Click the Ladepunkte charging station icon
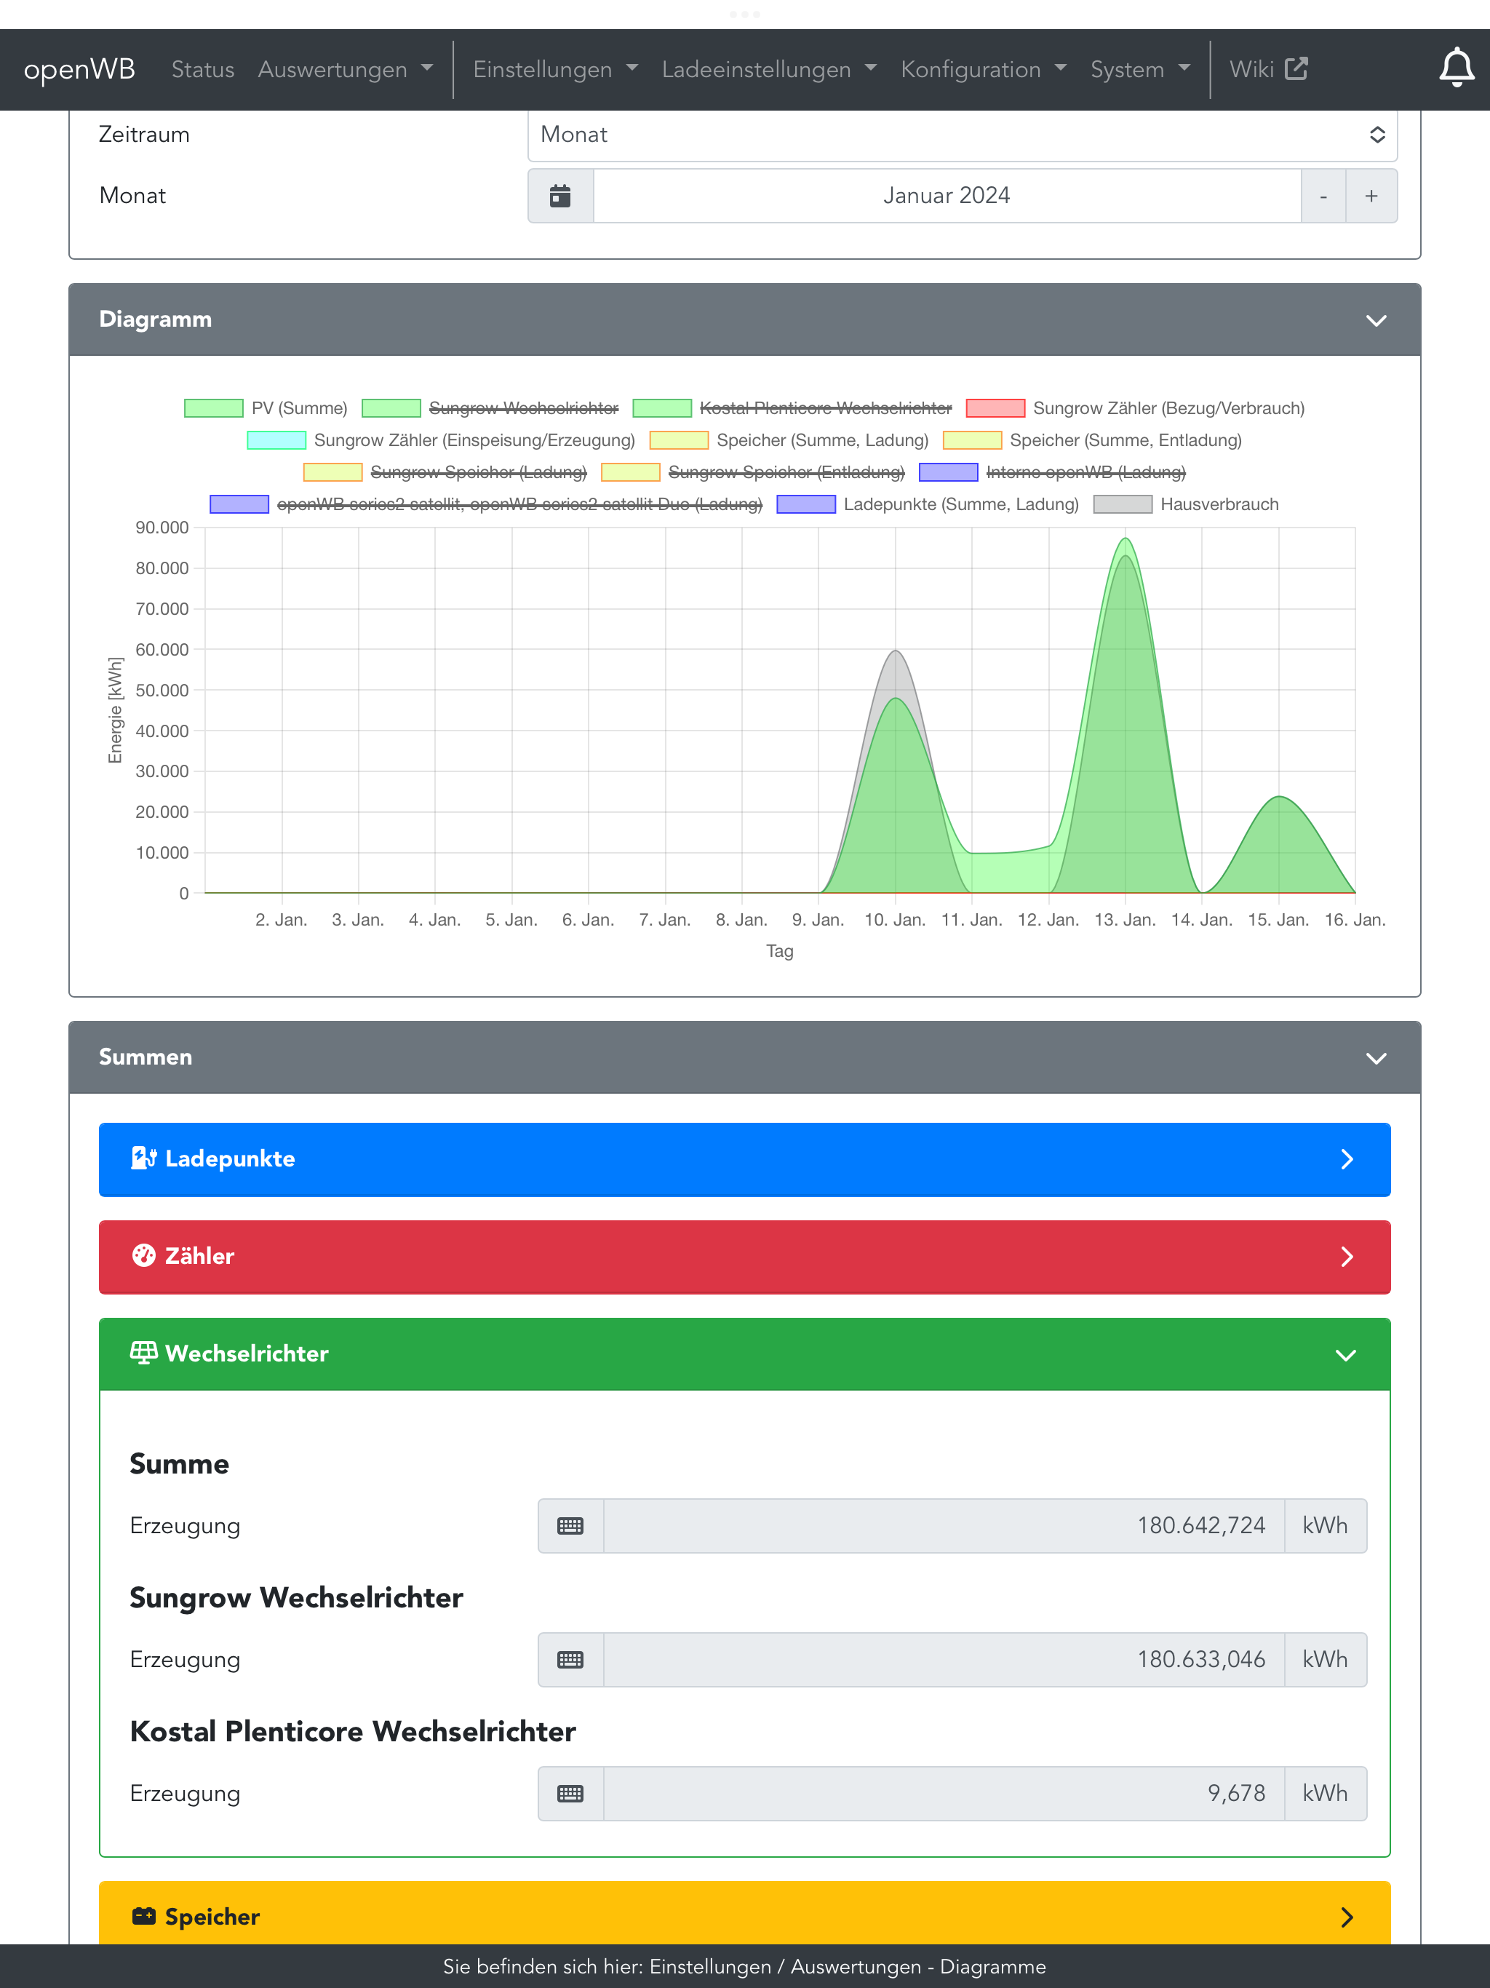 point(144,1158)
